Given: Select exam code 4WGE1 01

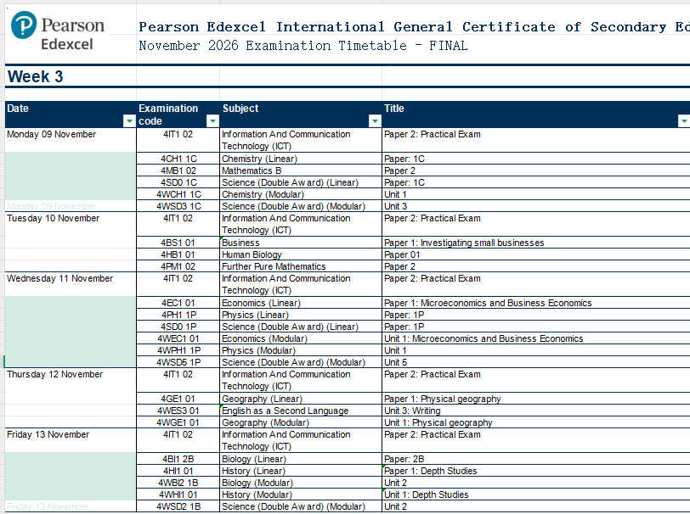Looking at the screenshot, I should (178, 422).
